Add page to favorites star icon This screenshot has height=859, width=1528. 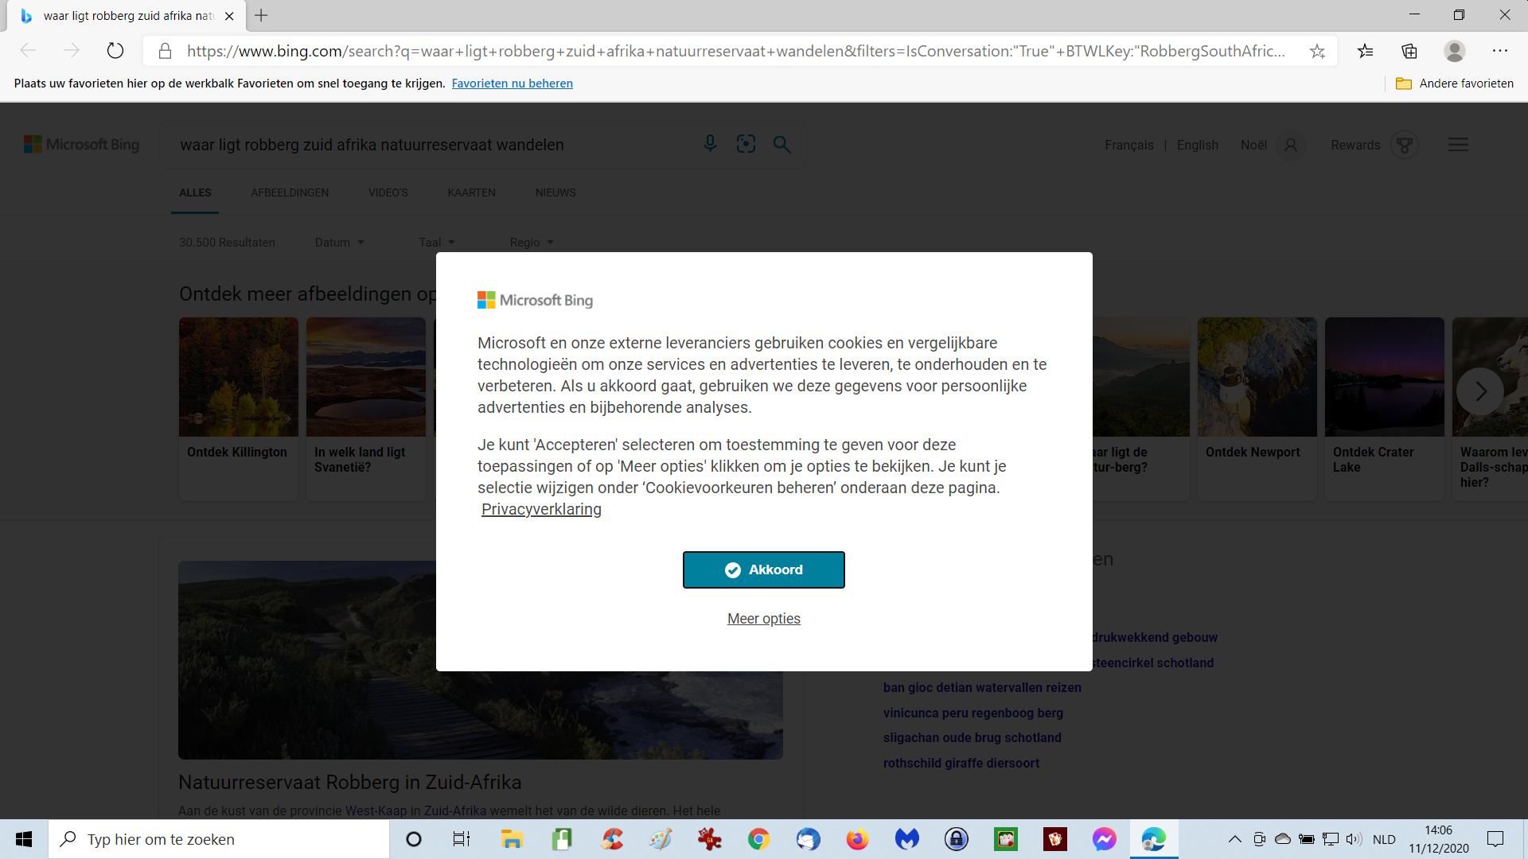1317,52
